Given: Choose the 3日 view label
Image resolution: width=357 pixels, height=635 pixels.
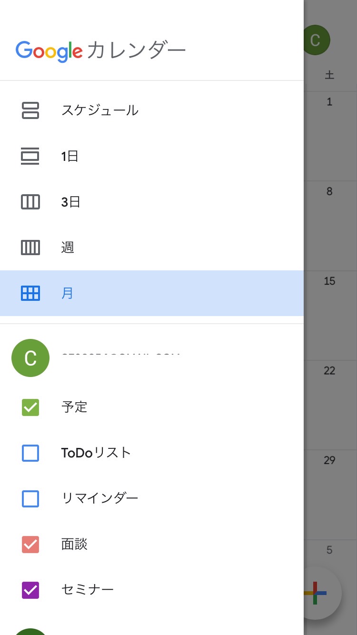Looking at the screenshot, I should coord(71,202).
